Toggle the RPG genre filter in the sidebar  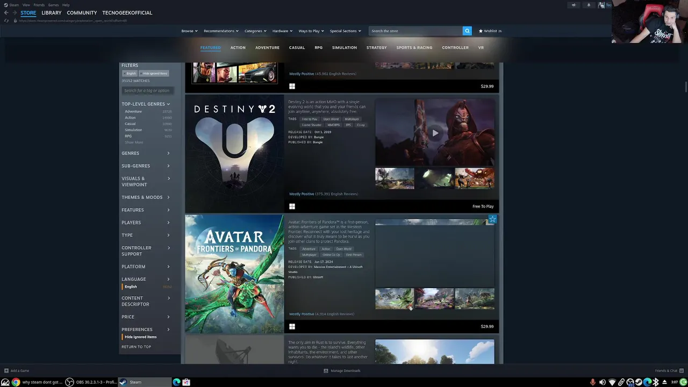point(128,136)
